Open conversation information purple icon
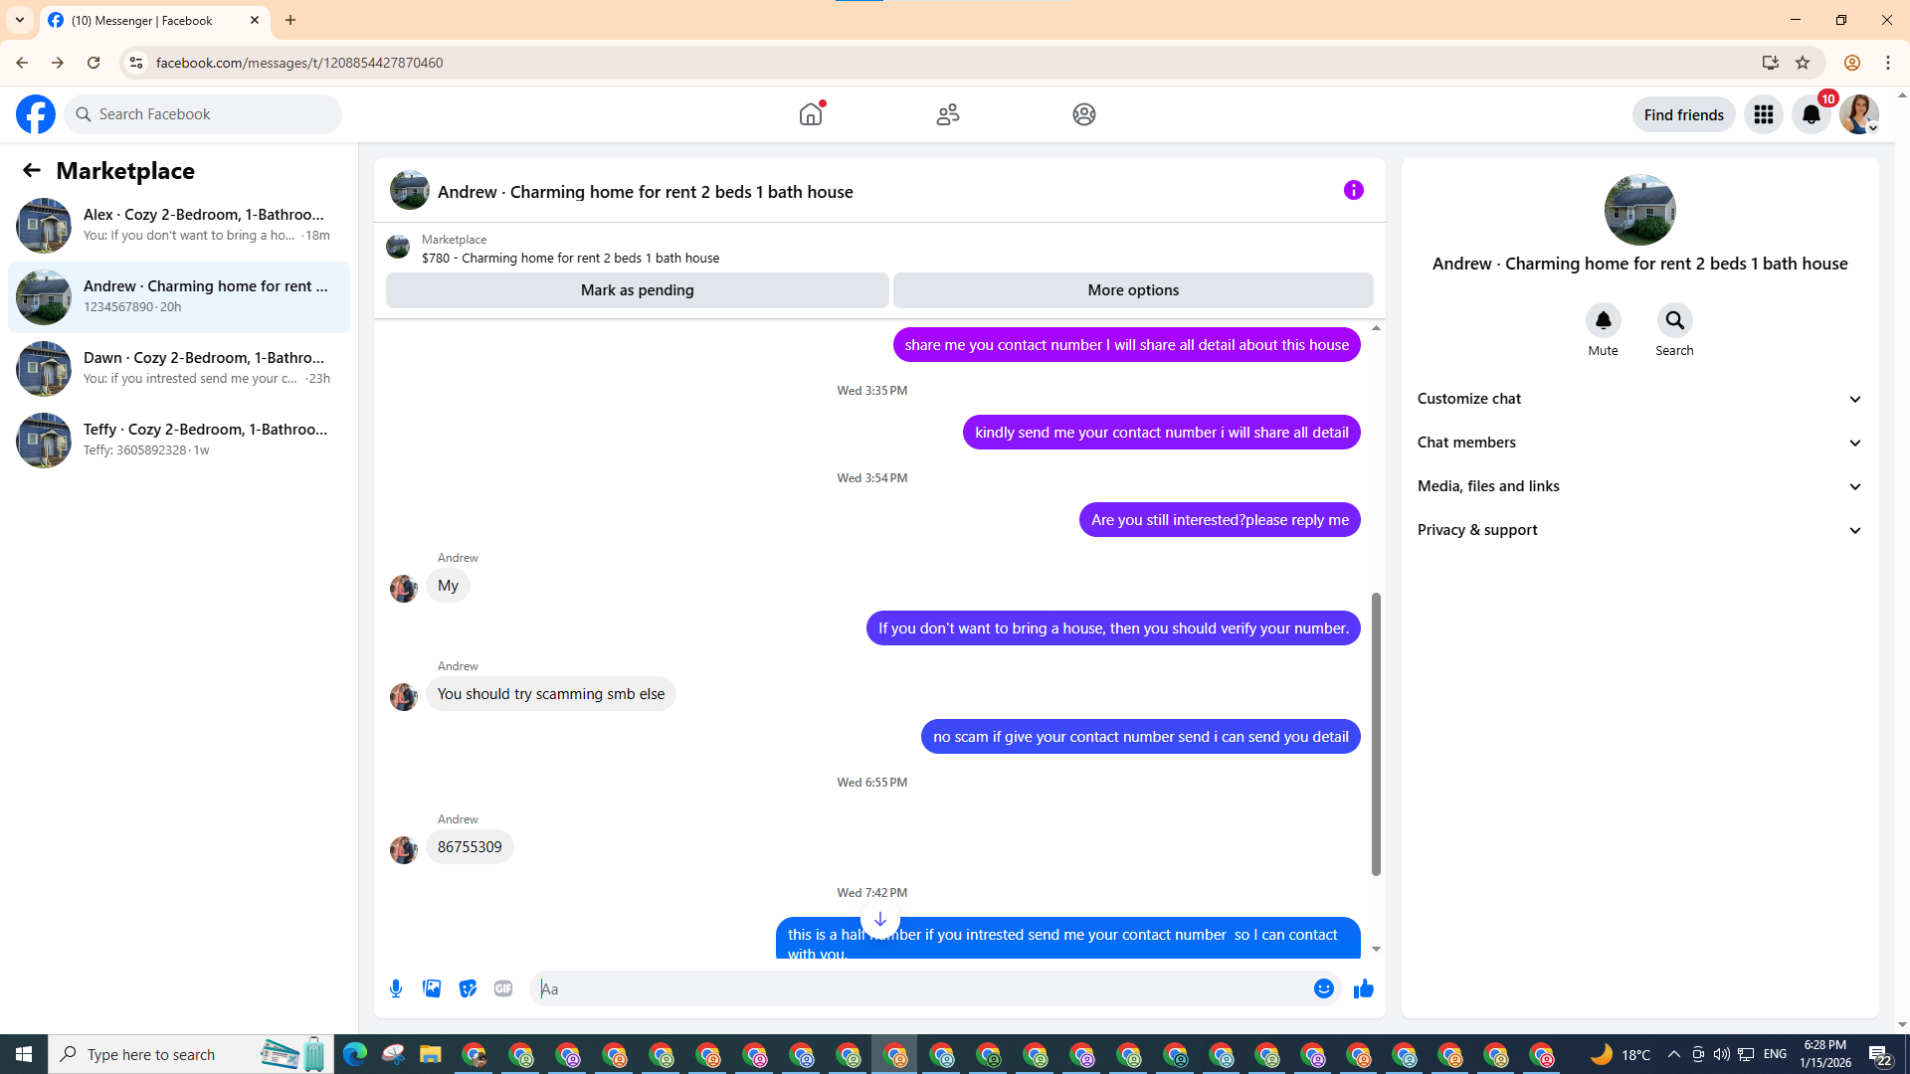The width and height of the screenshot is (1910, 1074). (1353, 190)
